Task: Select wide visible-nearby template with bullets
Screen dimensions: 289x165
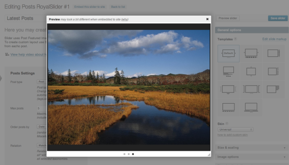Action: 251,89
